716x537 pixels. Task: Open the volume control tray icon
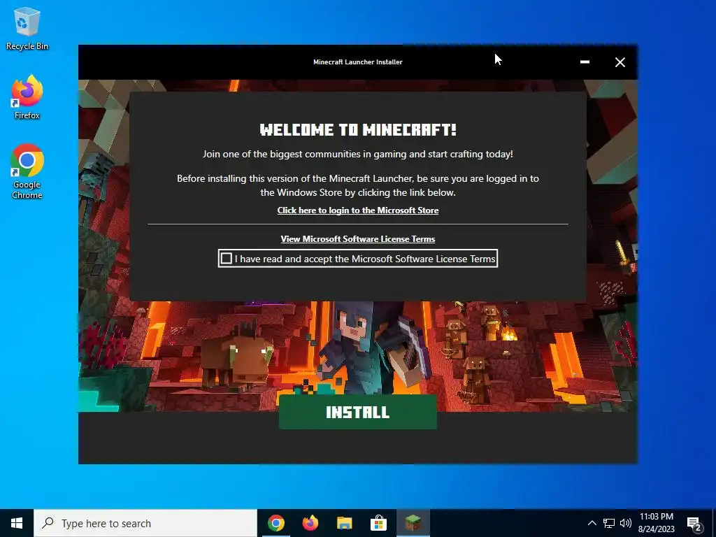(x=626, y=523)
